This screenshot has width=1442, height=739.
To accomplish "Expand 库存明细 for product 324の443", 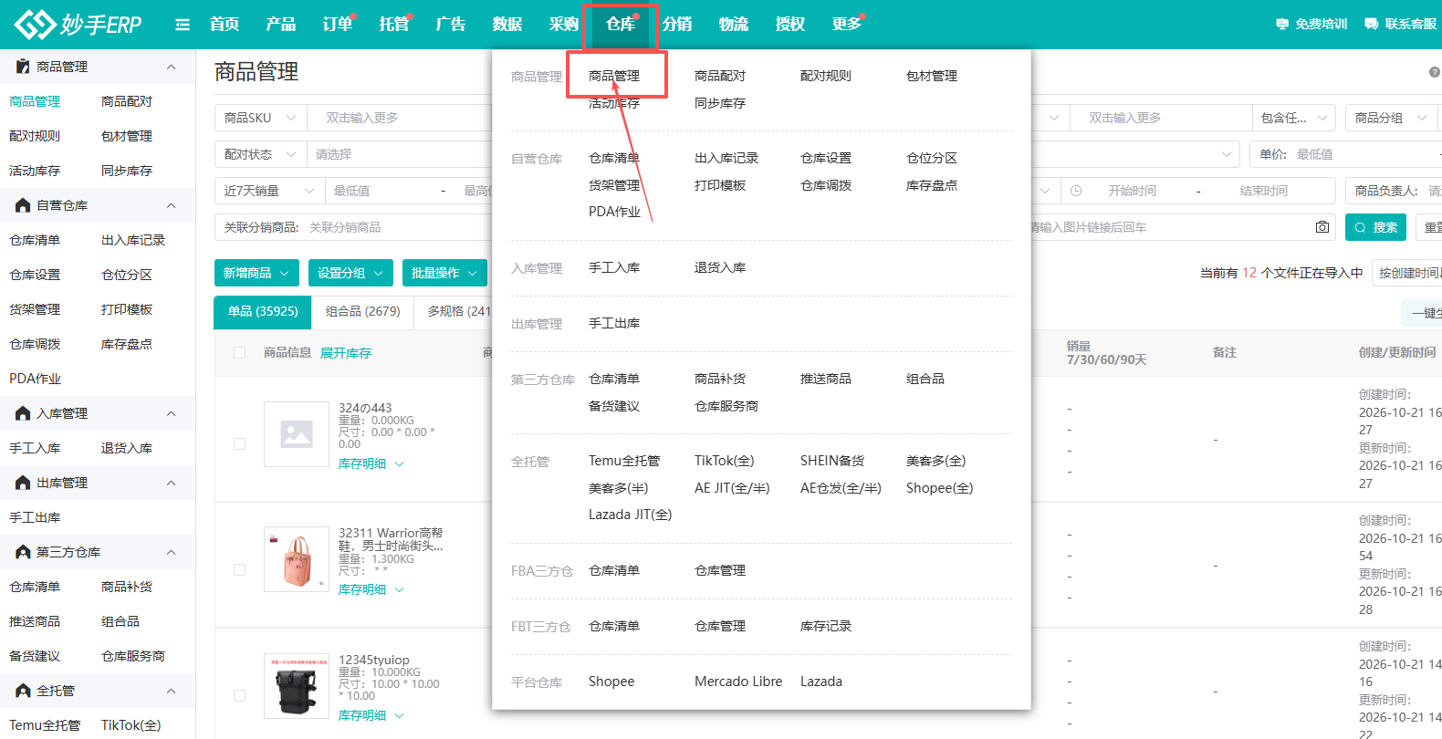I will tap(371, 463).
